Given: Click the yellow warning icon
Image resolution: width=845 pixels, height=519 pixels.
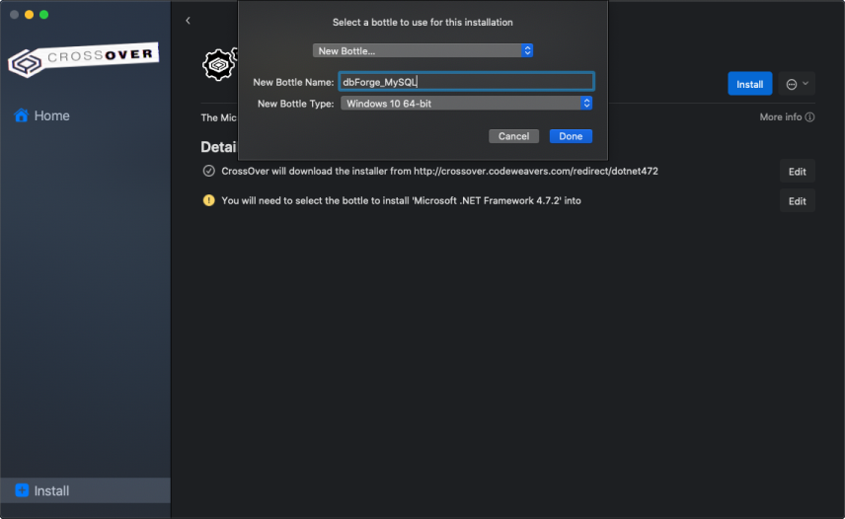Looking at the screenshot, I should coord(208,200).
